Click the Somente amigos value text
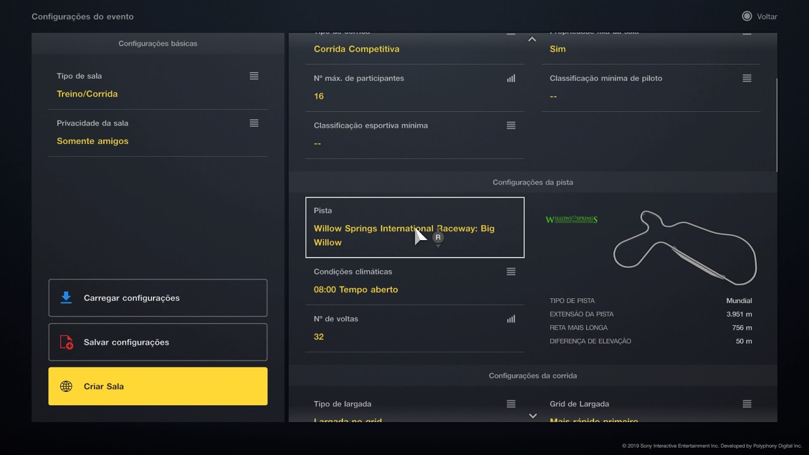This screenshot has height=455, width=809. point(93,141)
